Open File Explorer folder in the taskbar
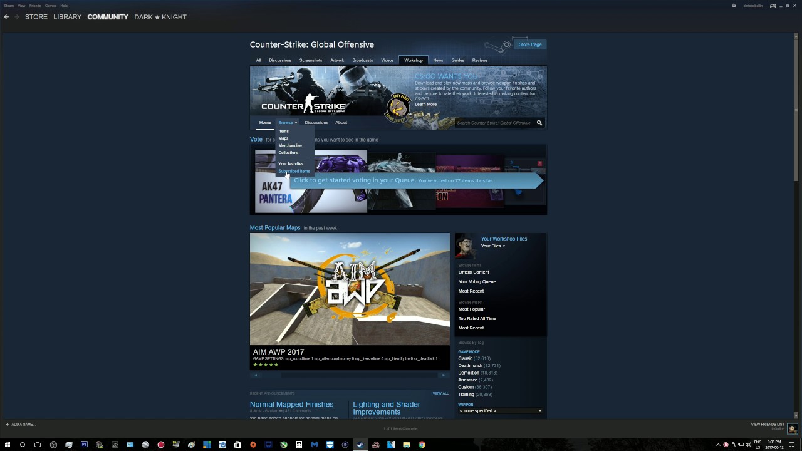Screen dimensions: 802x451 pyautogui.click(x=407, y=445)
